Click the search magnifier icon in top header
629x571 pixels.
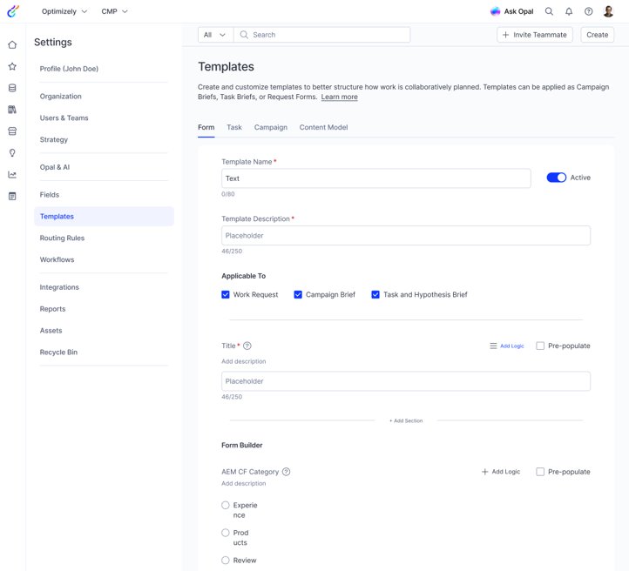pyautogui.click(x=549, y=11)
